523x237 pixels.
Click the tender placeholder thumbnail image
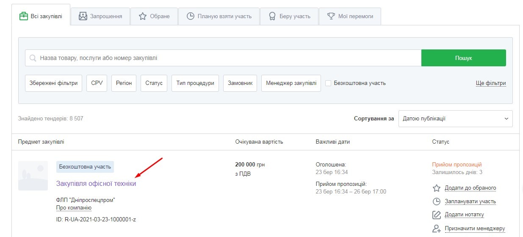tap(33, 176)
